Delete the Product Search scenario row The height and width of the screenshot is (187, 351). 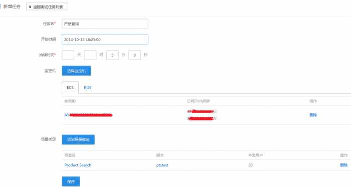343,165
